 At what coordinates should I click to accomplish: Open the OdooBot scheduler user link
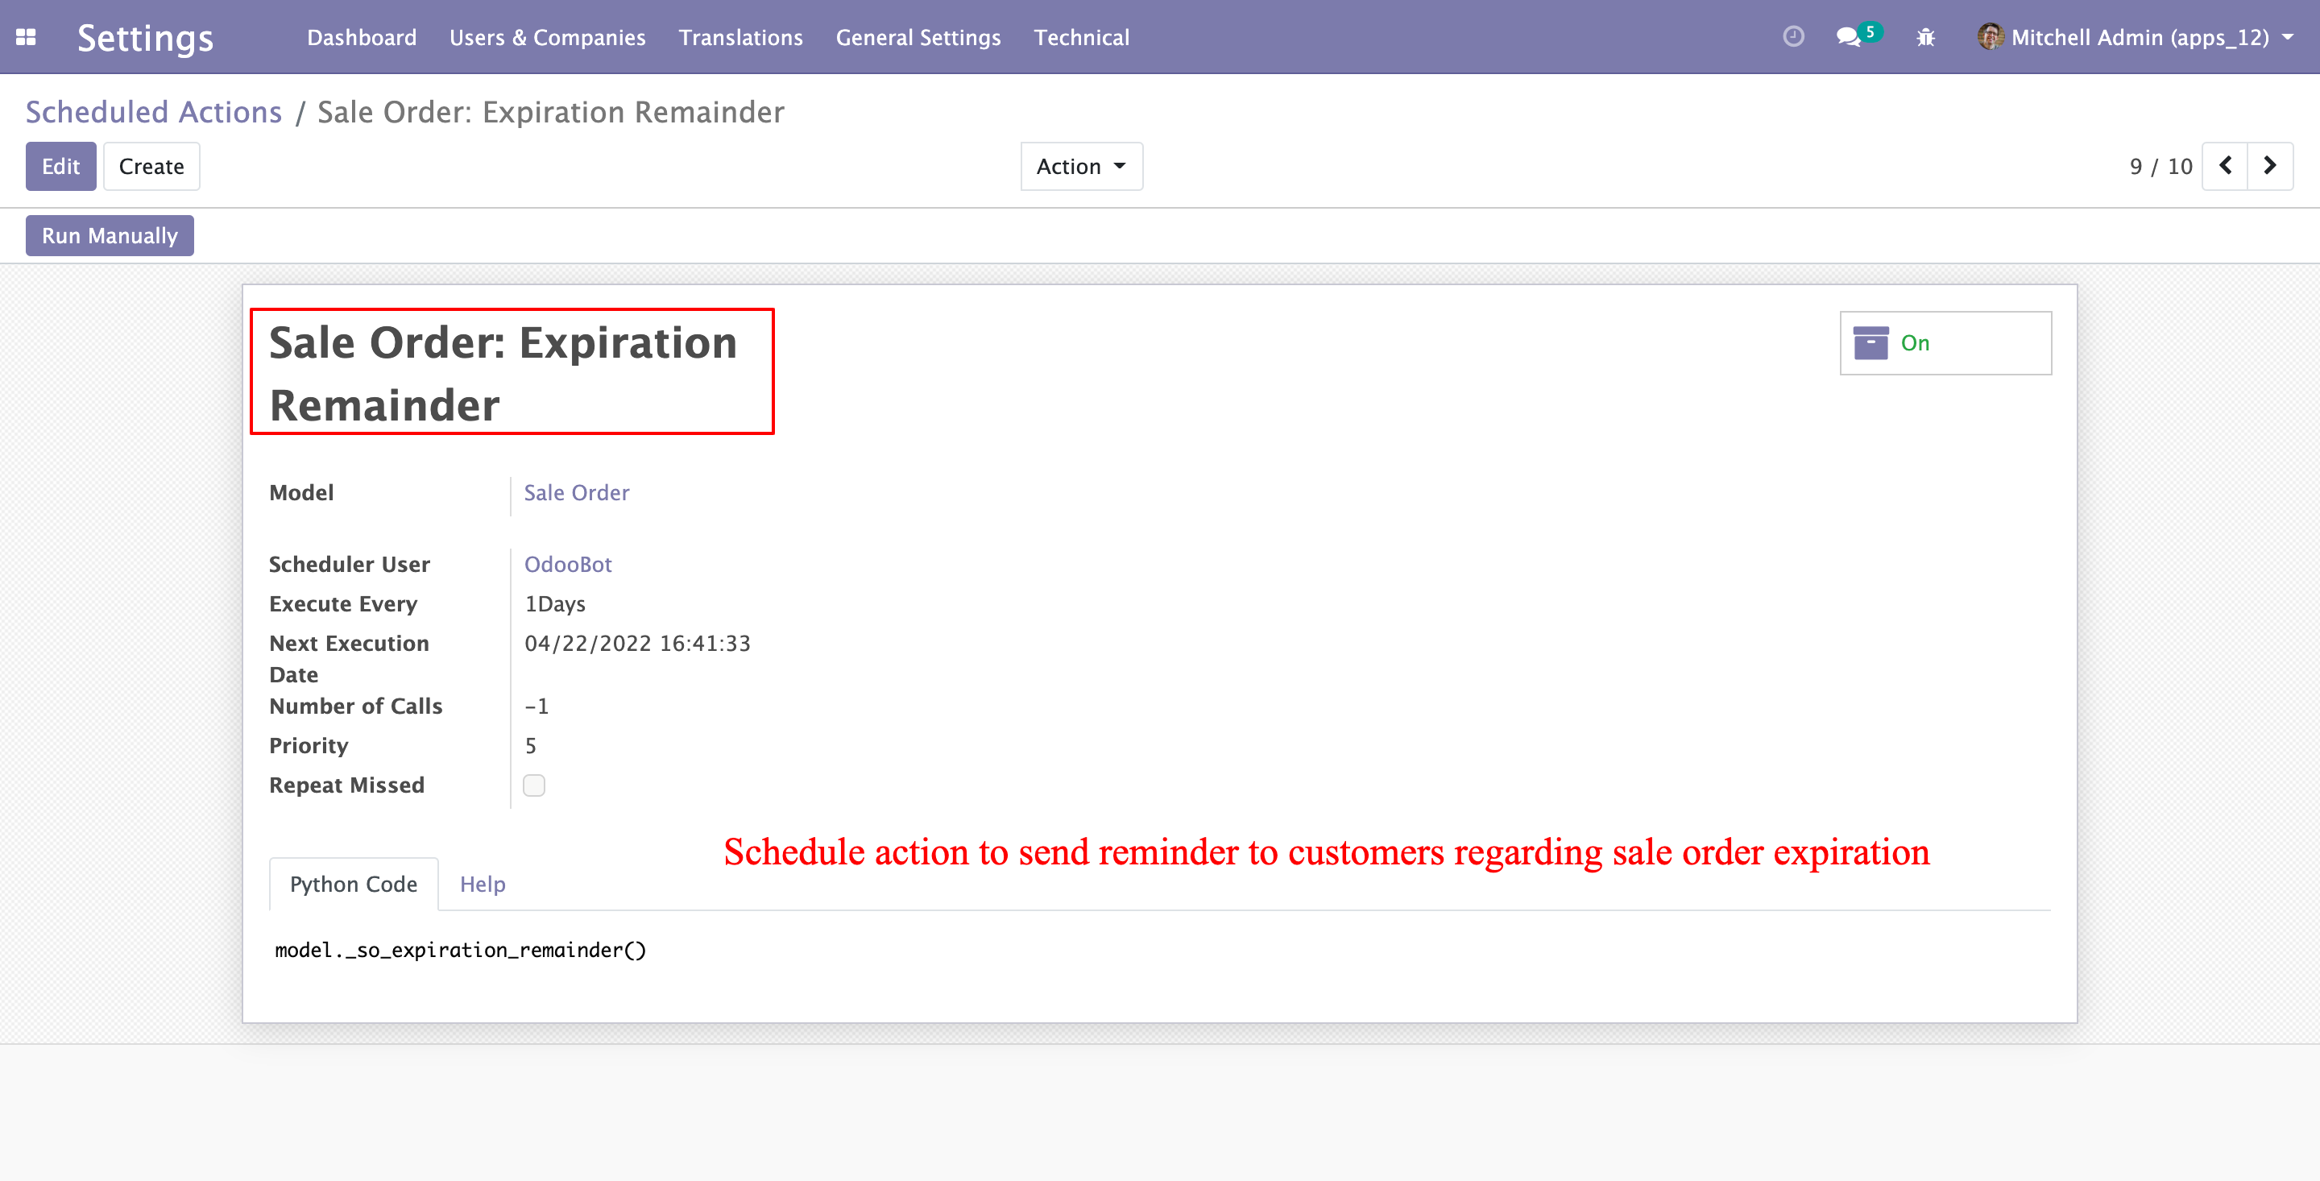(x=567, y=565)
